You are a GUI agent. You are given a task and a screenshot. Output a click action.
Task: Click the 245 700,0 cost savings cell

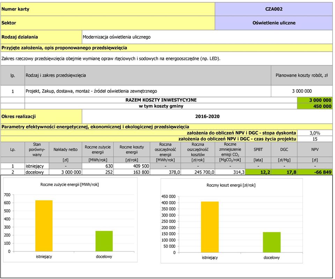click(198, 172)
